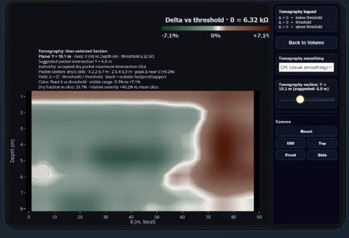Switch camera to Top view
The image size is (349, 238).
322,143
